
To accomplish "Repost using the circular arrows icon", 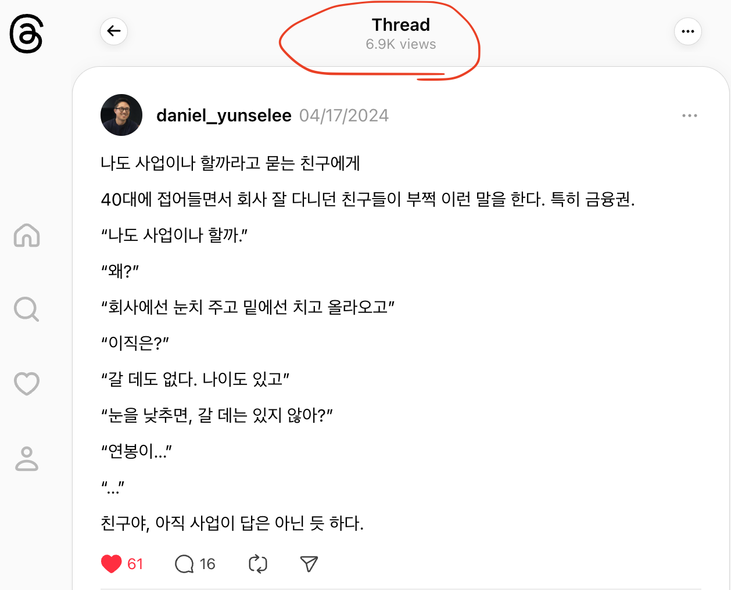I will (258, 564).
